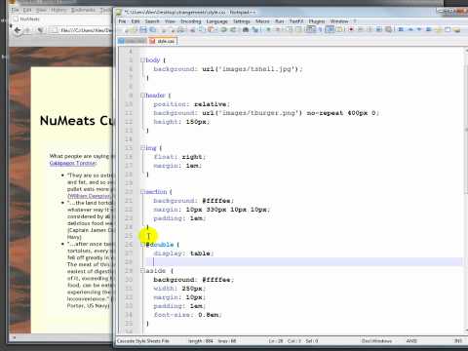Go back in the Firefox window

(x=18, y=30)
